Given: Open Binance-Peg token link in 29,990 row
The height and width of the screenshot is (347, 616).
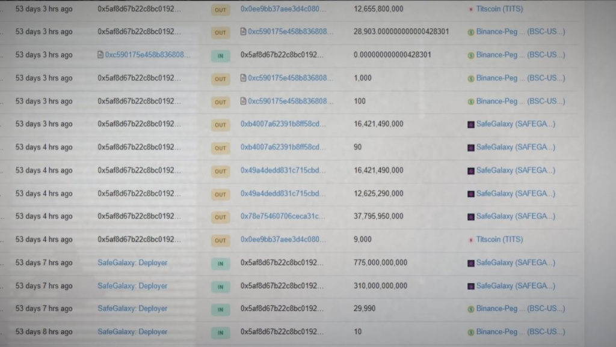Looking at the screenshot, I should [x=520, y=309].
